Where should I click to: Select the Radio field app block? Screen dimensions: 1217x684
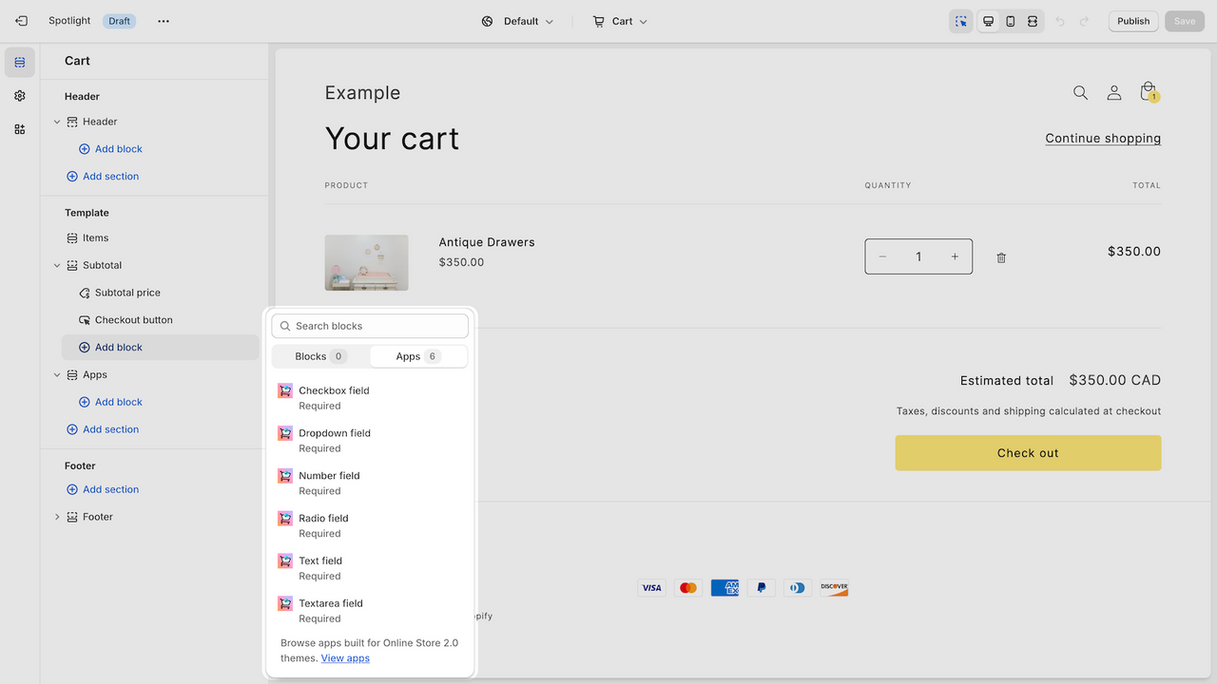(370, 525)
